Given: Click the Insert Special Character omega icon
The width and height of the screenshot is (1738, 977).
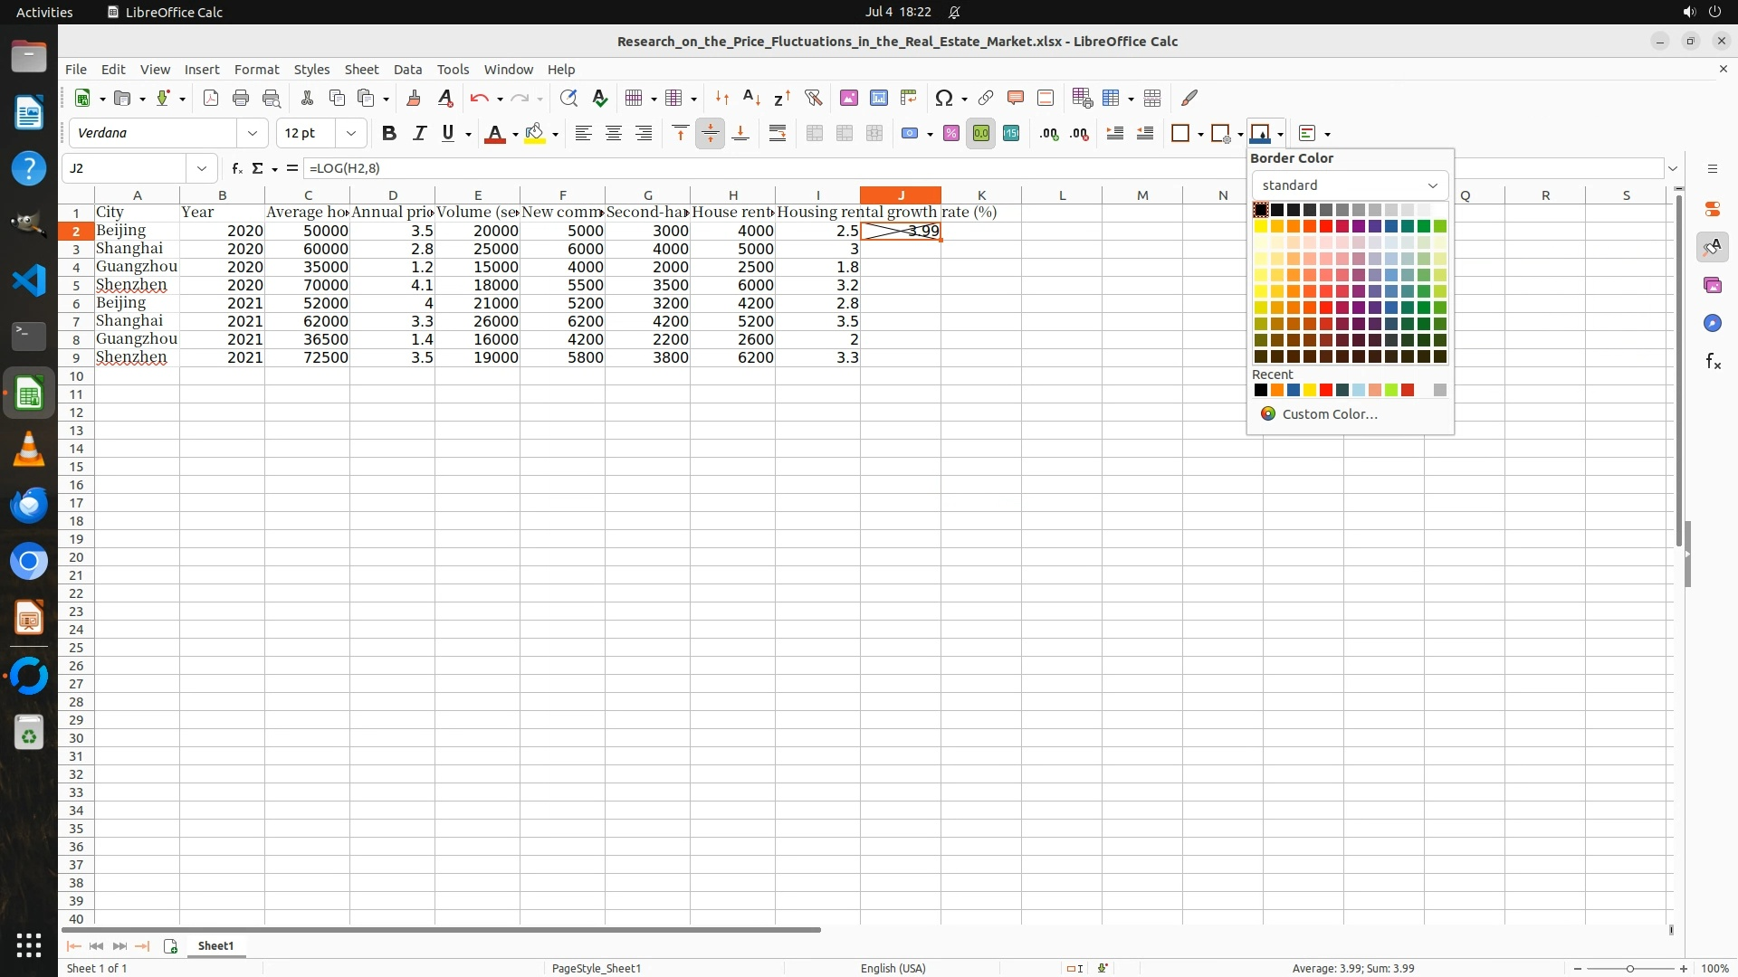Looking at the screenshot, I should click(944, 98).
